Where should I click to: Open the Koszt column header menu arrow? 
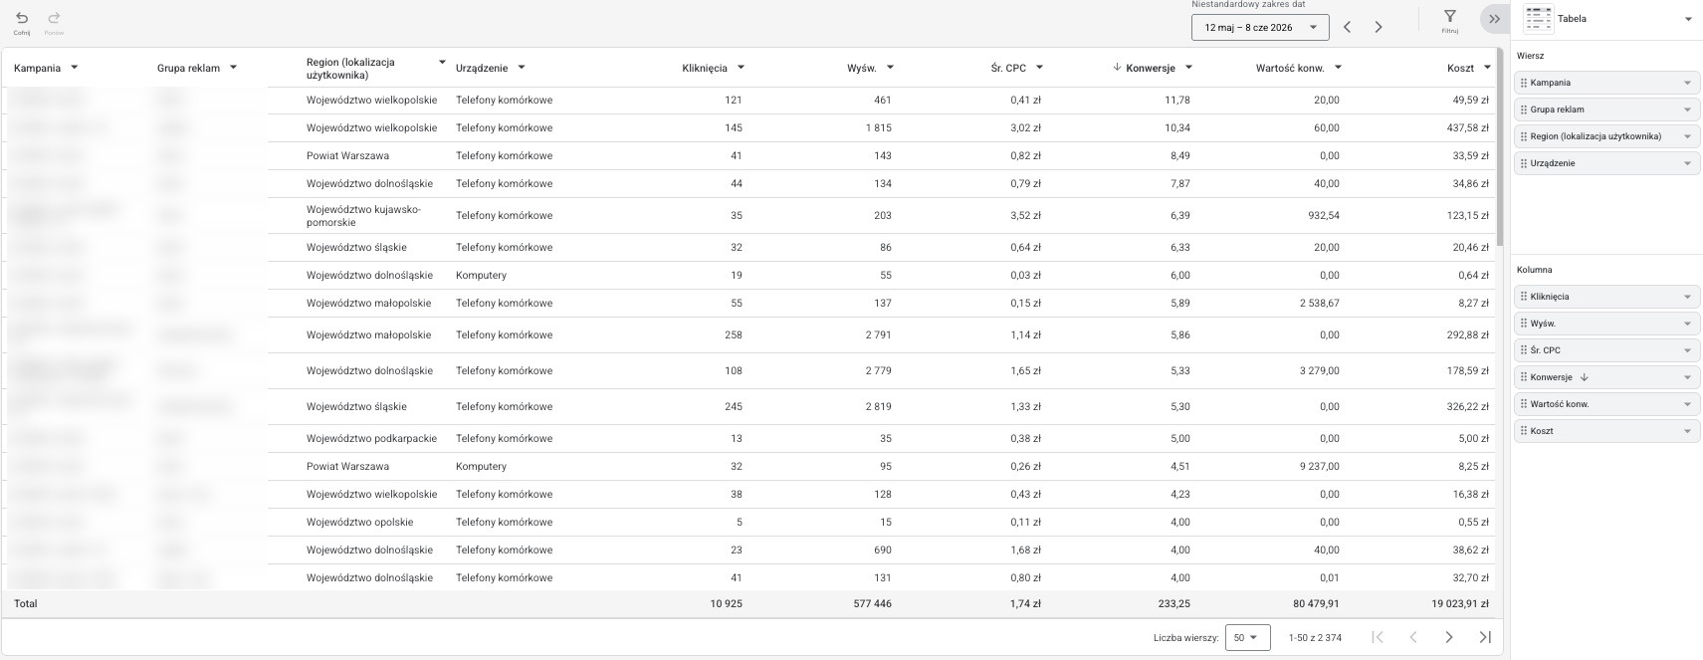(1487, 68)
